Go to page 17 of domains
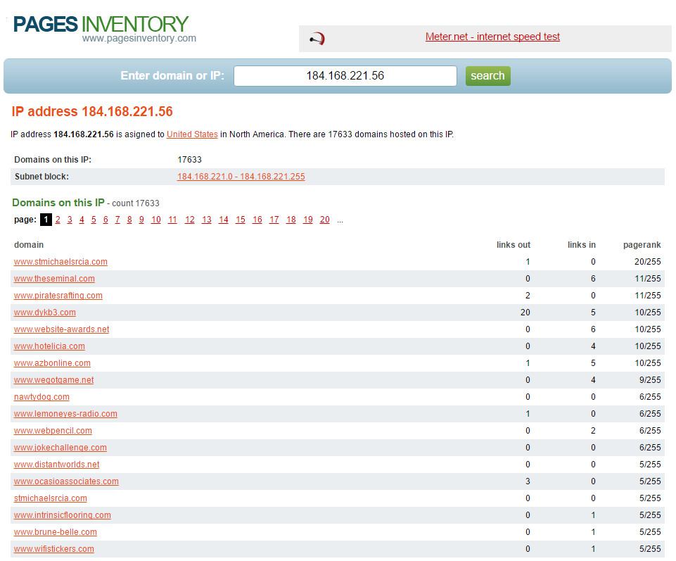Screen dimensions: 676x561 [x=274, y=220]
